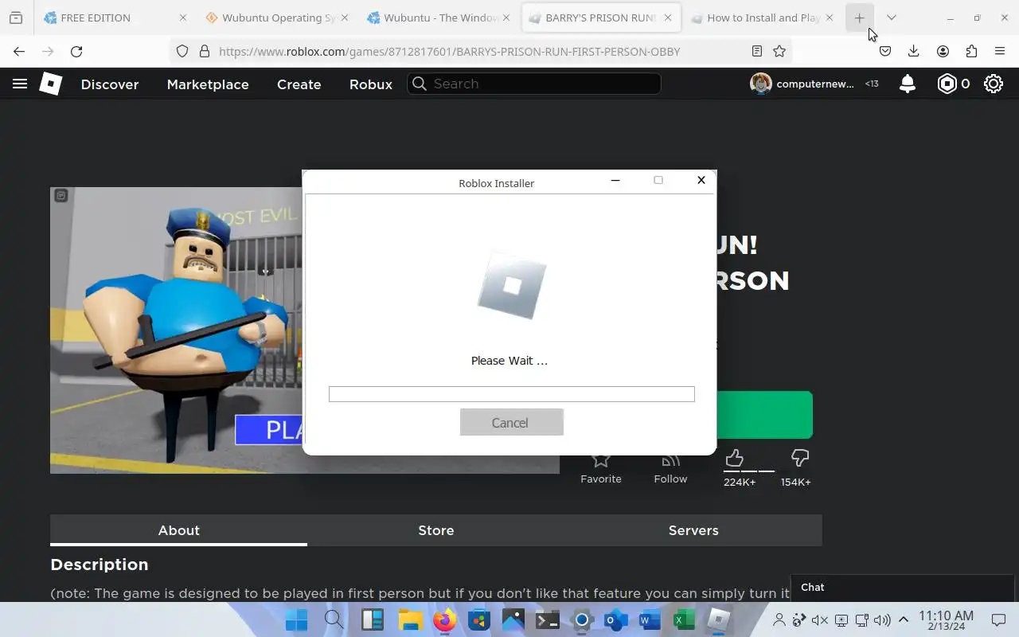
Task: Open the browser extensions menu
Action: point(971,51)
